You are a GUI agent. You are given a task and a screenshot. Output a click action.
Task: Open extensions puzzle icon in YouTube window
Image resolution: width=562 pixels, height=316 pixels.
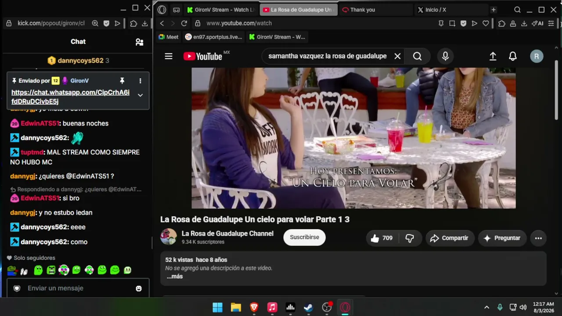click(502, 23)
